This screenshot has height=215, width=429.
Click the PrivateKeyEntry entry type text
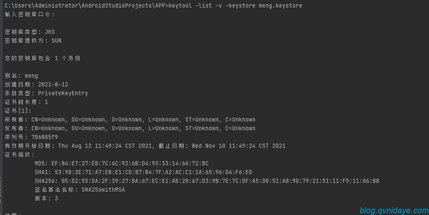coord(63,94)
